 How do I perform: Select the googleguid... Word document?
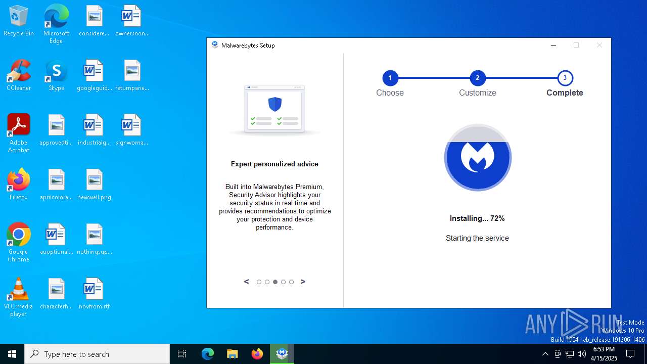(94, 75)
